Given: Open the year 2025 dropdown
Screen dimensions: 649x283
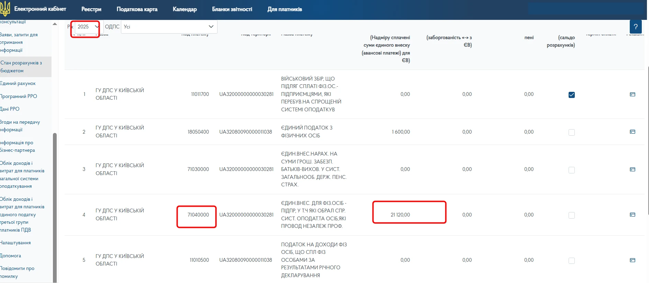Looking at the screenshot, I should [x=87, y=27].
